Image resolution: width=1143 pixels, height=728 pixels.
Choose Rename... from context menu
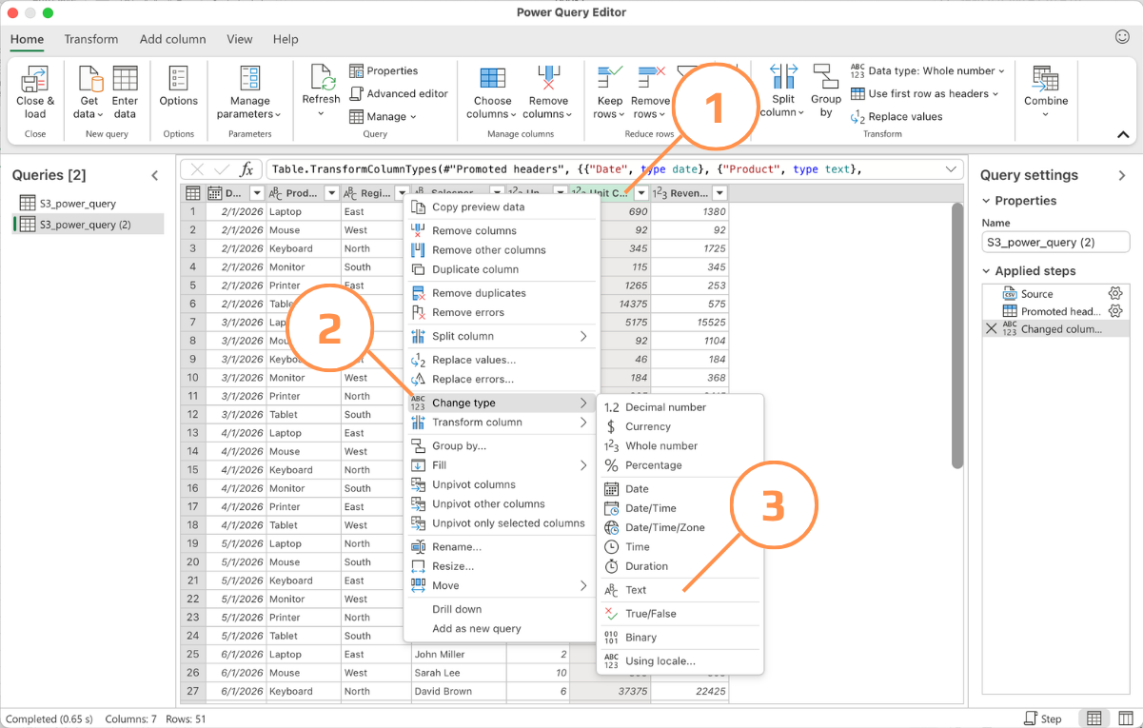[x=502, y=547]
